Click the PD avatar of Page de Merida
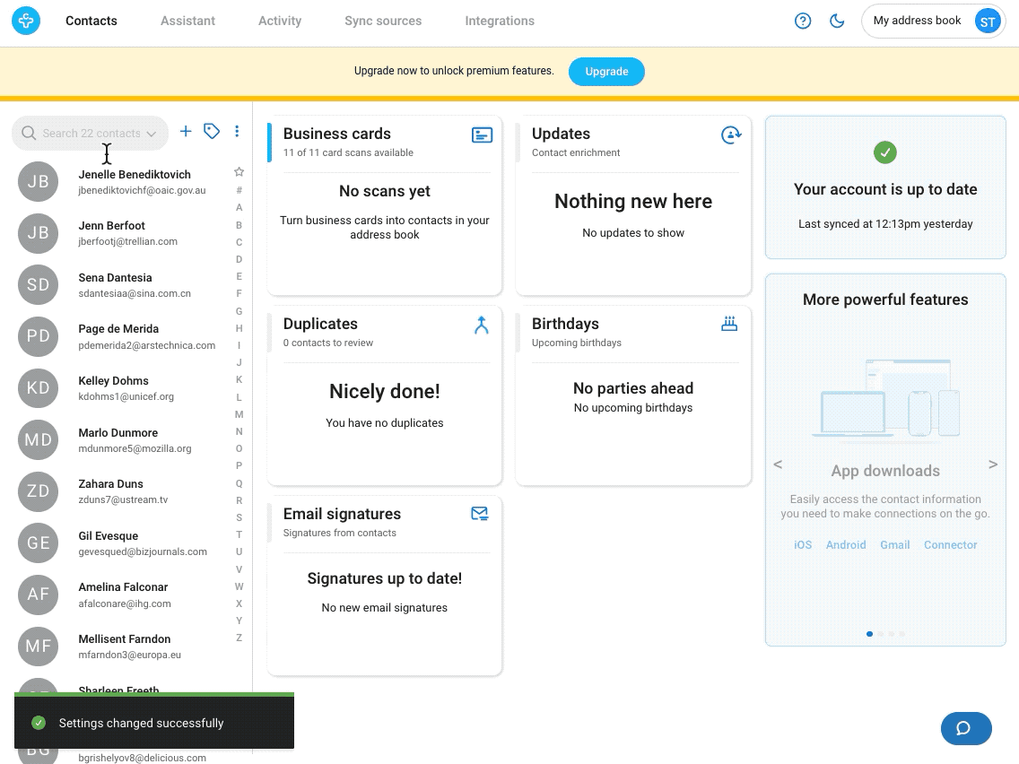Screen dimensions: 1019x764 (x=38, y=336)
